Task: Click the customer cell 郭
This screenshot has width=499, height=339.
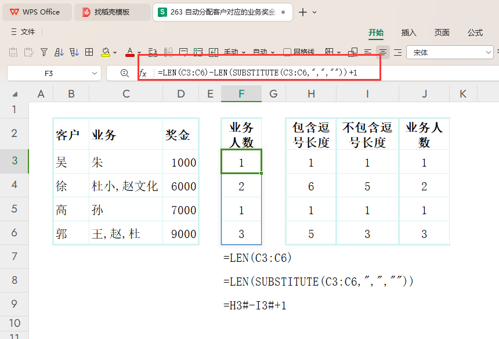Action: coord(71,233)
